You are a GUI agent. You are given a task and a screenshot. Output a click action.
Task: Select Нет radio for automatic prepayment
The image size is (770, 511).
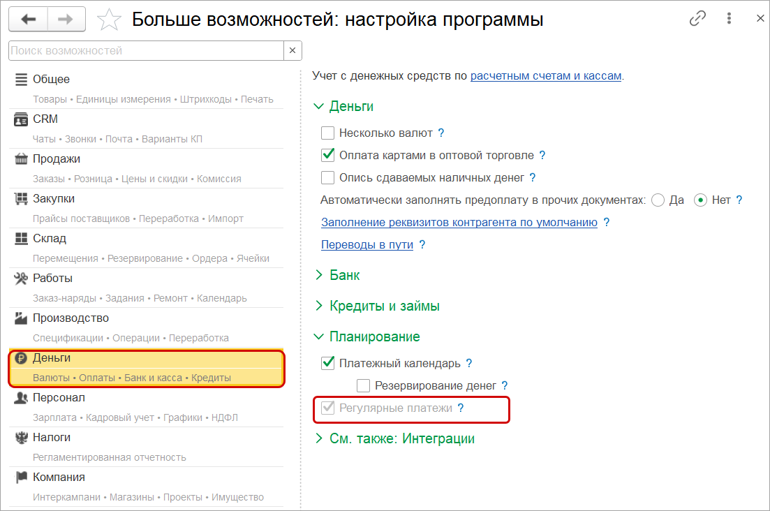(x=700, y=200)
